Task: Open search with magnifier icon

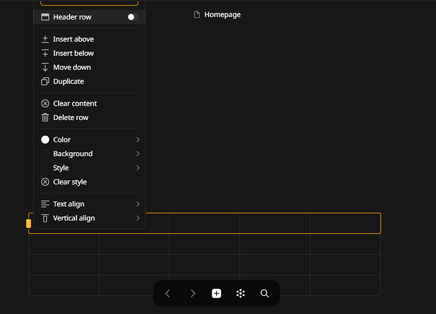Action: [264, 293]
